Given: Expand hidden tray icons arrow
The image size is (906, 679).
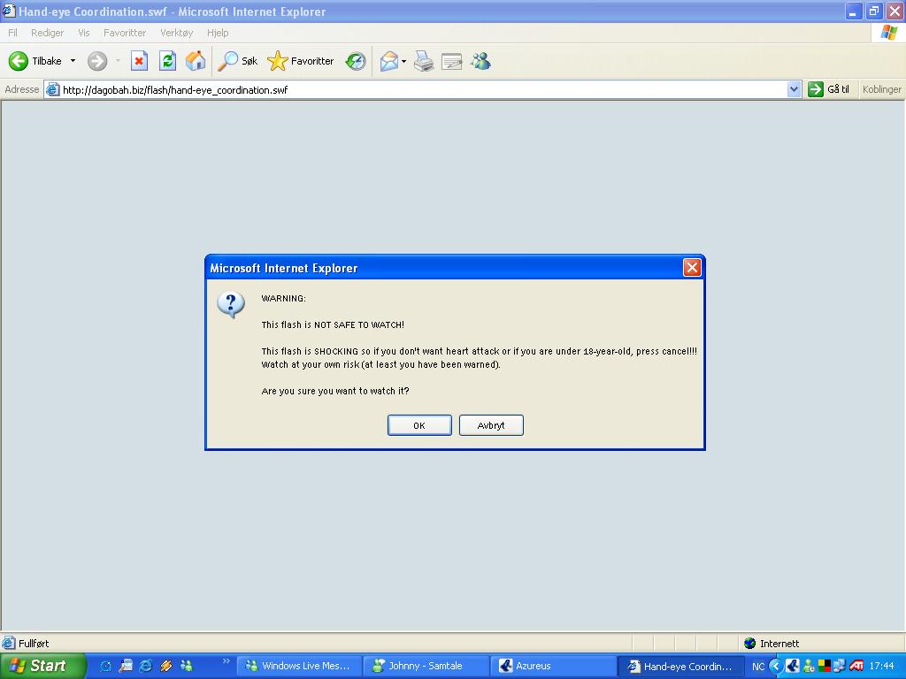Looking at the screenshot, I should (x=776, y=666).
